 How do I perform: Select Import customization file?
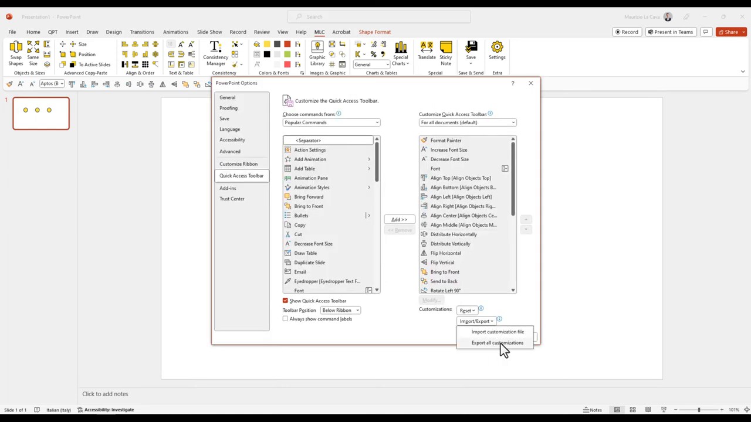click(498, 332)
